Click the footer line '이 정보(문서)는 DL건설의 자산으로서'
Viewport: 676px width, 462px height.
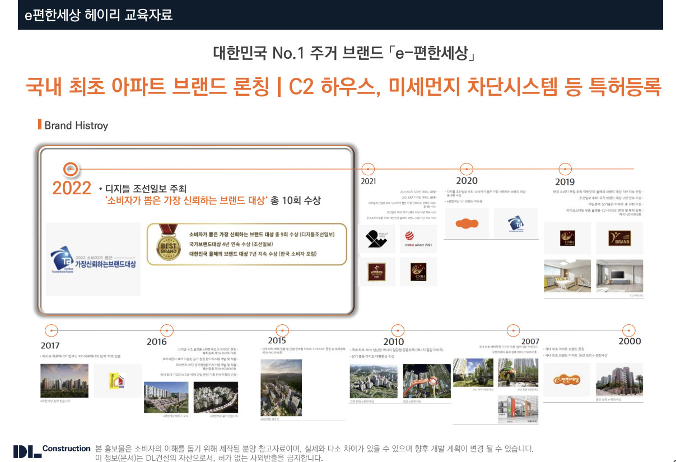(209, 458)
